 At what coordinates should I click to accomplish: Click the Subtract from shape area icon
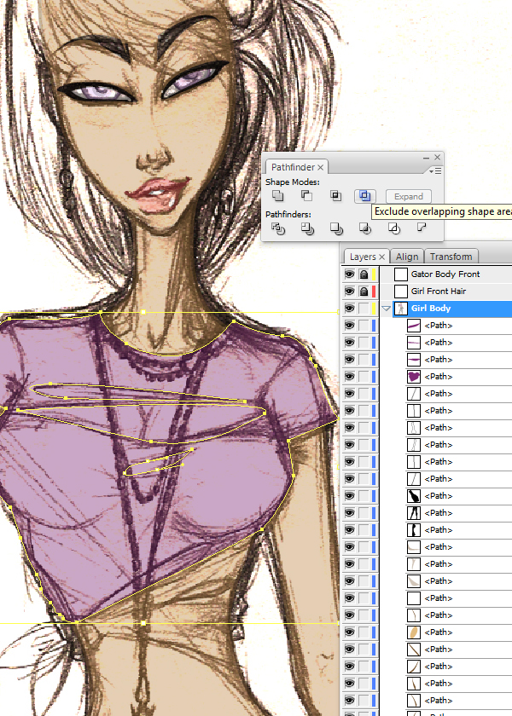[x=306, y=196]
